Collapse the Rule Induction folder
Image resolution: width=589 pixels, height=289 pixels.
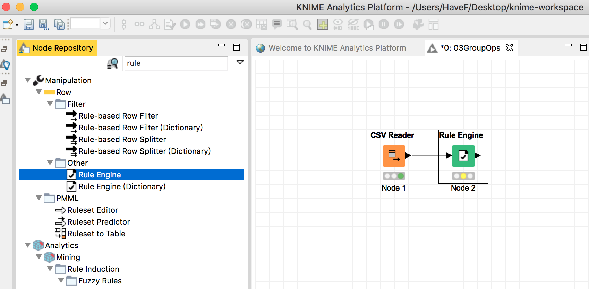click(x=50, y=269)
